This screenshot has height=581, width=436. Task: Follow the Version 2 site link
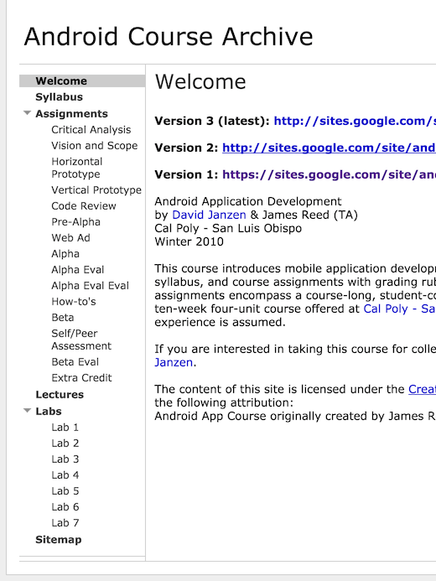pos(329,148)
